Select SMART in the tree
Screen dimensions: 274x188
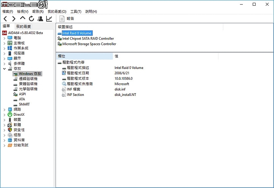point(24,104)
